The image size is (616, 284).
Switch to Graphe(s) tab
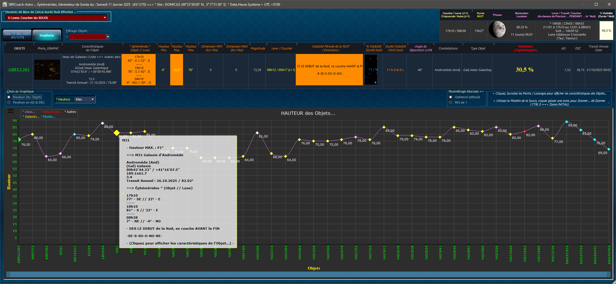point(47,35)
